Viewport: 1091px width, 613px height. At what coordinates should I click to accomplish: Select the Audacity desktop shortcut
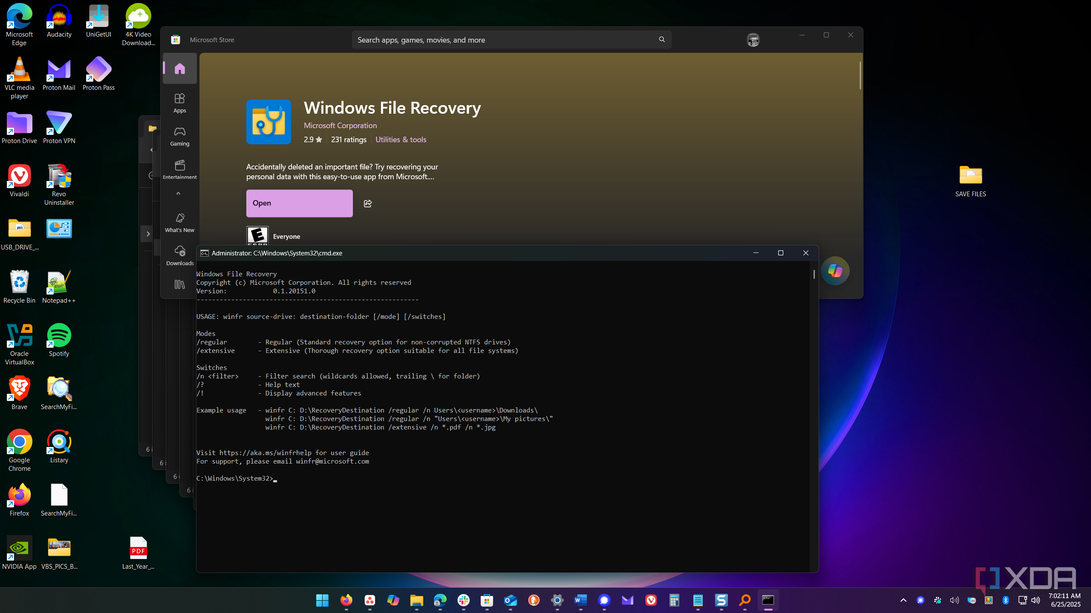pyautogui.click(x=59, y=21)
